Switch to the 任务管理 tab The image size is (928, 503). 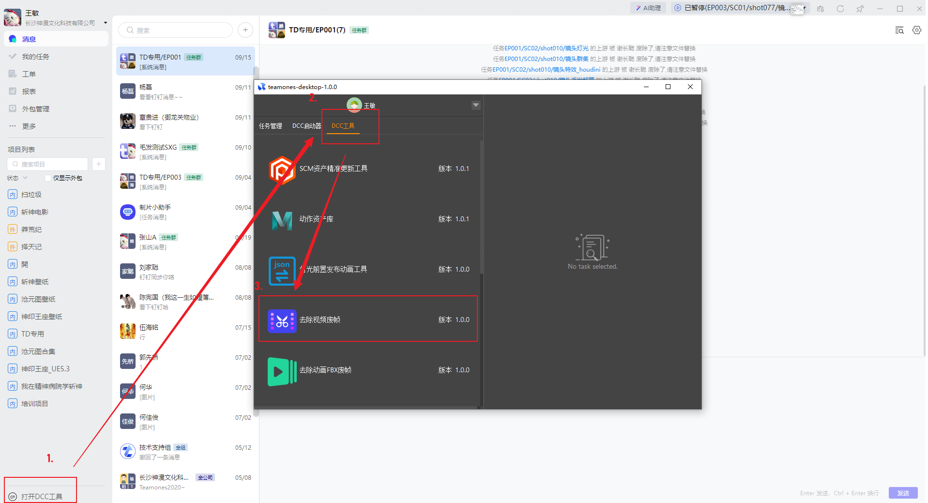click(270, 126)
